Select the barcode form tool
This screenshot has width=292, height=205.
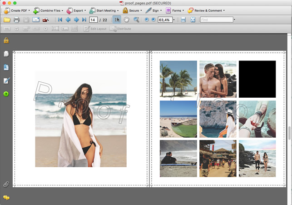tap(74, 29)
